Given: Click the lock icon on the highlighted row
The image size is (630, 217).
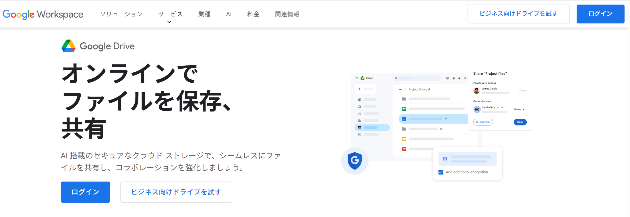Looking at the screenshot, I should (446, 119).
